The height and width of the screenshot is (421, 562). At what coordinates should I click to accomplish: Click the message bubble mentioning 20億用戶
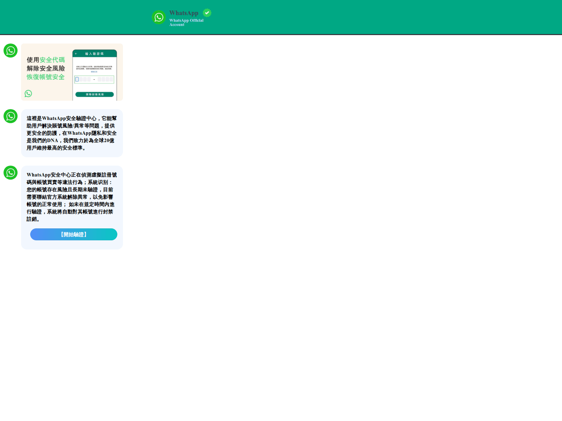click(x=72, y=133)
